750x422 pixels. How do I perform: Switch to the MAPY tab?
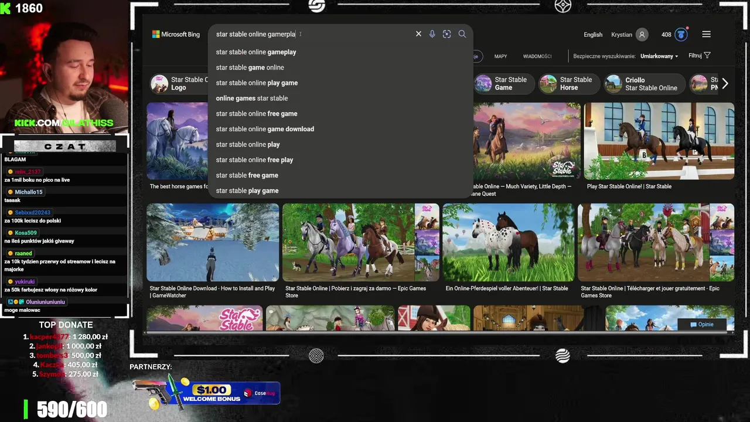click(x=500, y=56)
